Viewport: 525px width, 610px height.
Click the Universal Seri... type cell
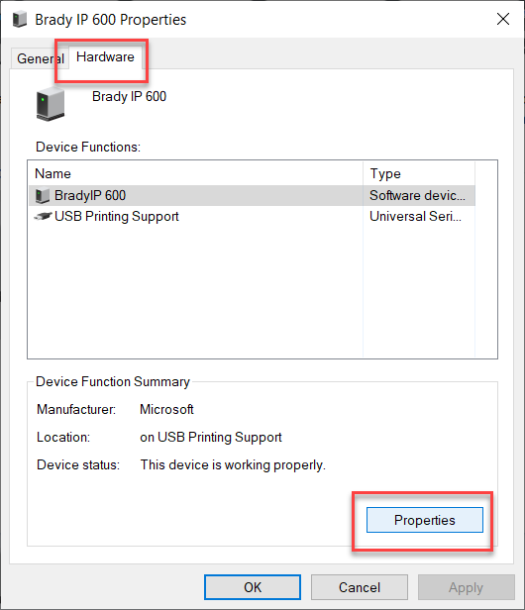click(415, 216)
